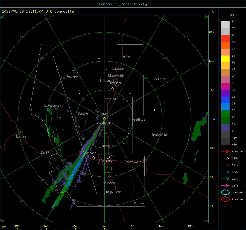Pick the dark green 10-20 dBZ swatch
Screen dimensions: 246x230
pyautogui.click(x=225, y=121)
